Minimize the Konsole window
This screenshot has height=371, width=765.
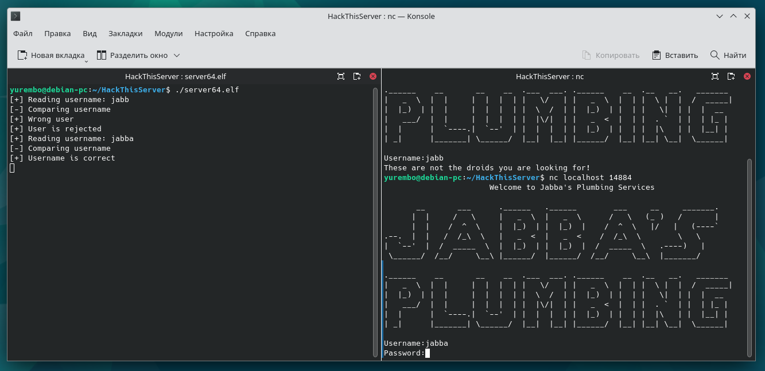[x=719, y=16]
